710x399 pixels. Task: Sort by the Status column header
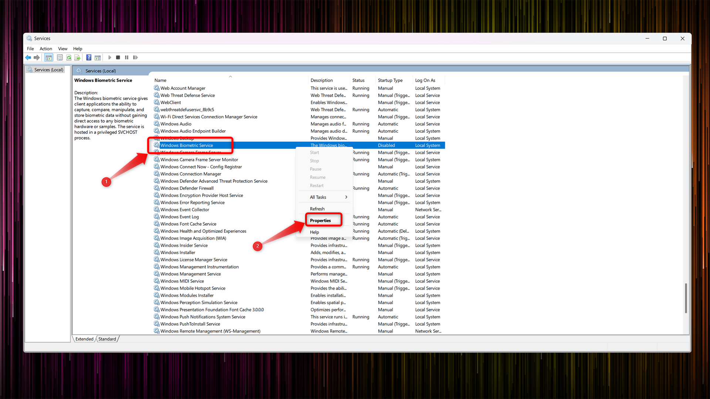point(363,80)
